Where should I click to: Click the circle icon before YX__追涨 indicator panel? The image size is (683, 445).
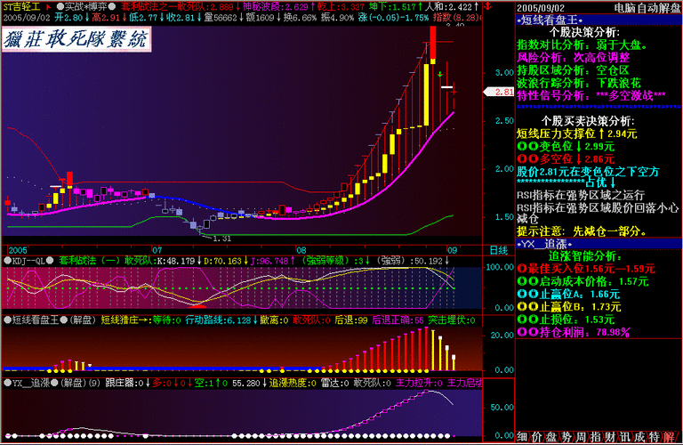tap(7, 383)
